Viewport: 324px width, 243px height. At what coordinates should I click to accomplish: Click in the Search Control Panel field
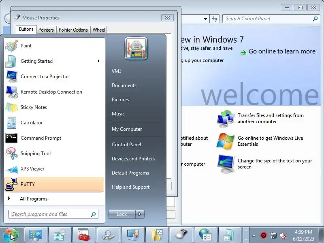271,19
